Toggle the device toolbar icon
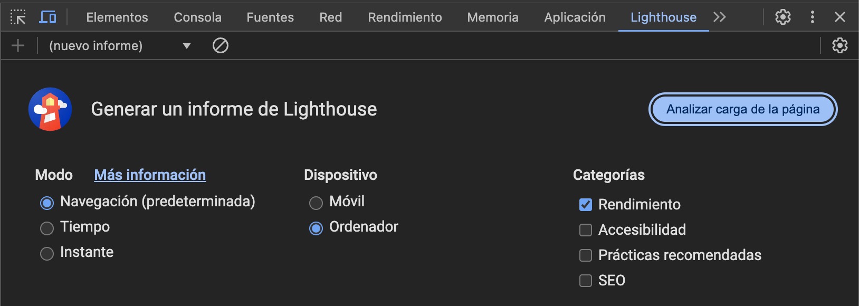 [47, 17]
